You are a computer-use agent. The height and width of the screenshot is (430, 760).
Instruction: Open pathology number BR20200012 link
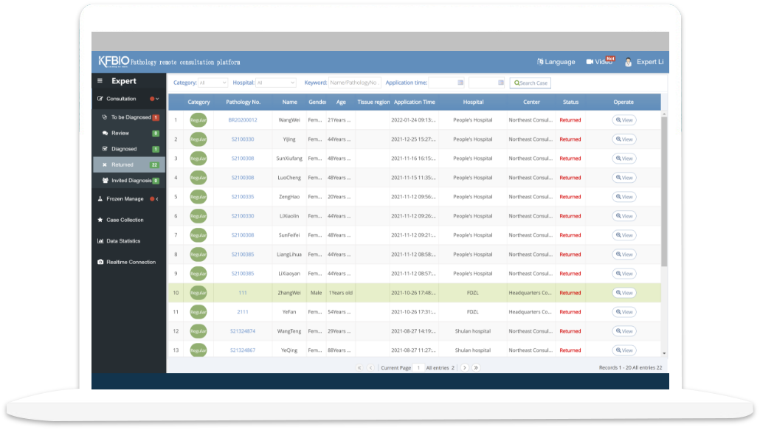(243, 120)
